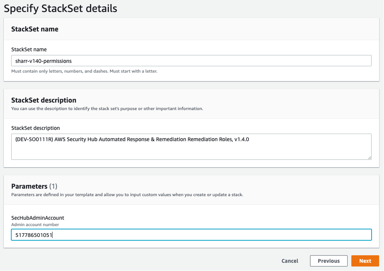
Task: Select the 'StackSet description' section header
Action: coord(44,100)
